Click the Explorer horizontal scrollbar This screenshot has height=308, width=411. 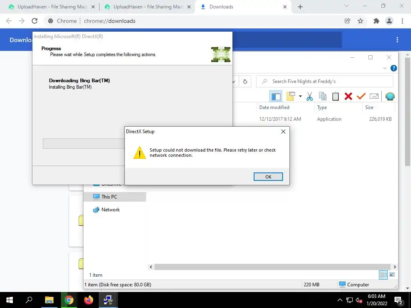pos(273,267)
